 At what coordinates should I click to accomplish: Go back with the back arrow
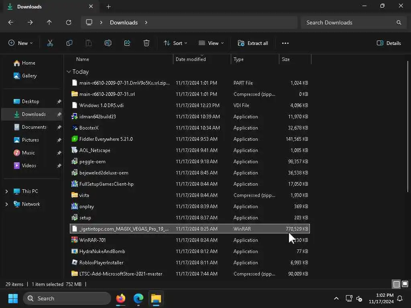click(x=11, y=22)
